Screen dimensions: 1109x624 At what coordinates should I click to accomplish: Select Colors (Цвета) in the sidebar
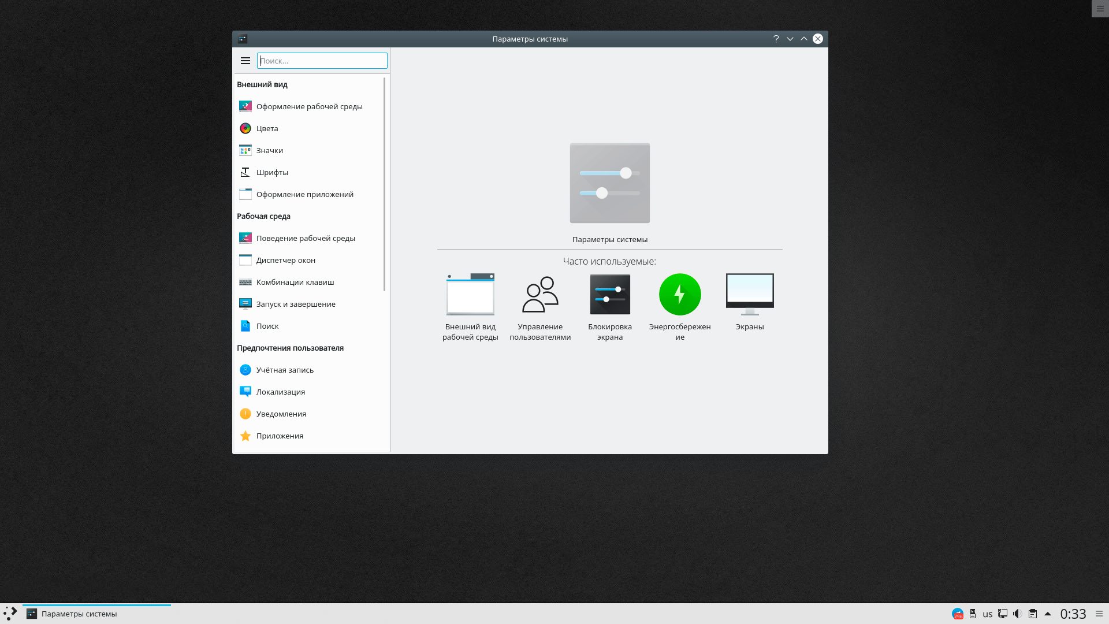[x=267, y=128]
